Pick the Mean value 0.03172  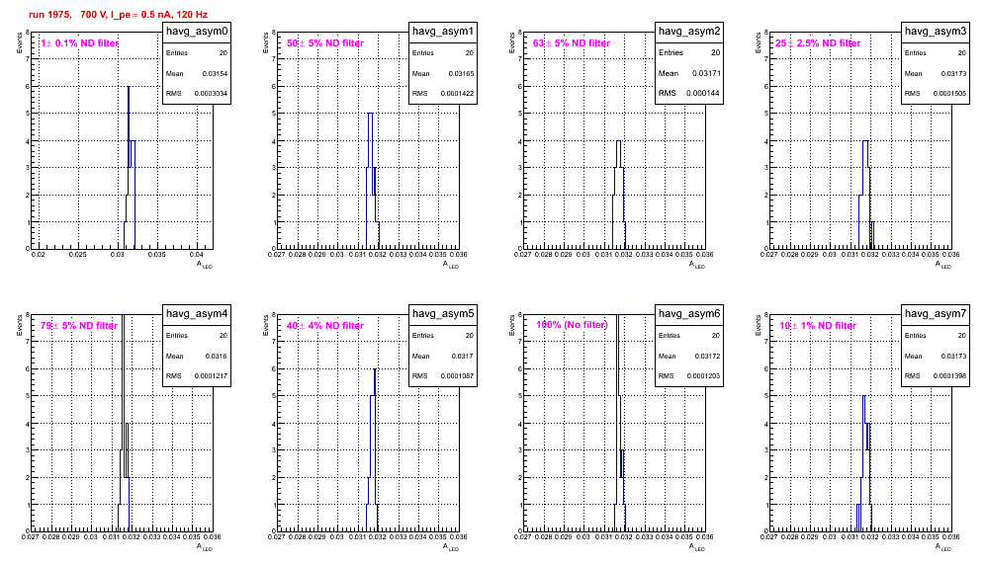tap(707, 356)
